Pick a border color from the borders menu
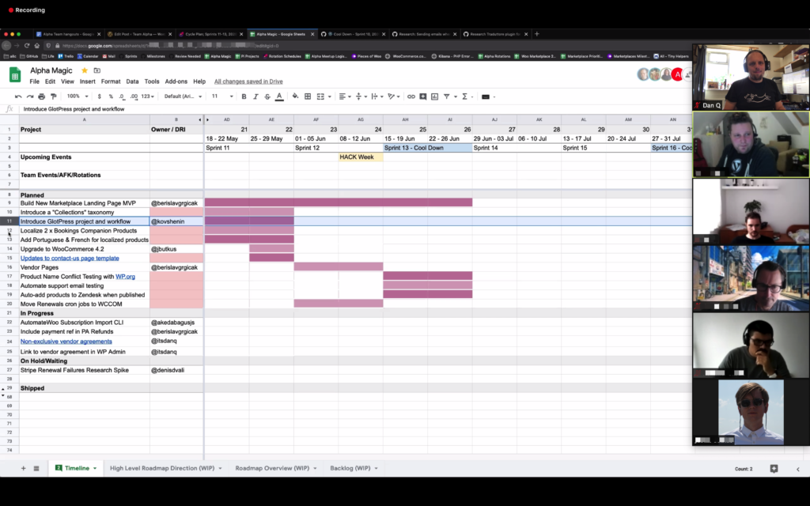Viewport: 810px width, 506px height. pos(308,96)
